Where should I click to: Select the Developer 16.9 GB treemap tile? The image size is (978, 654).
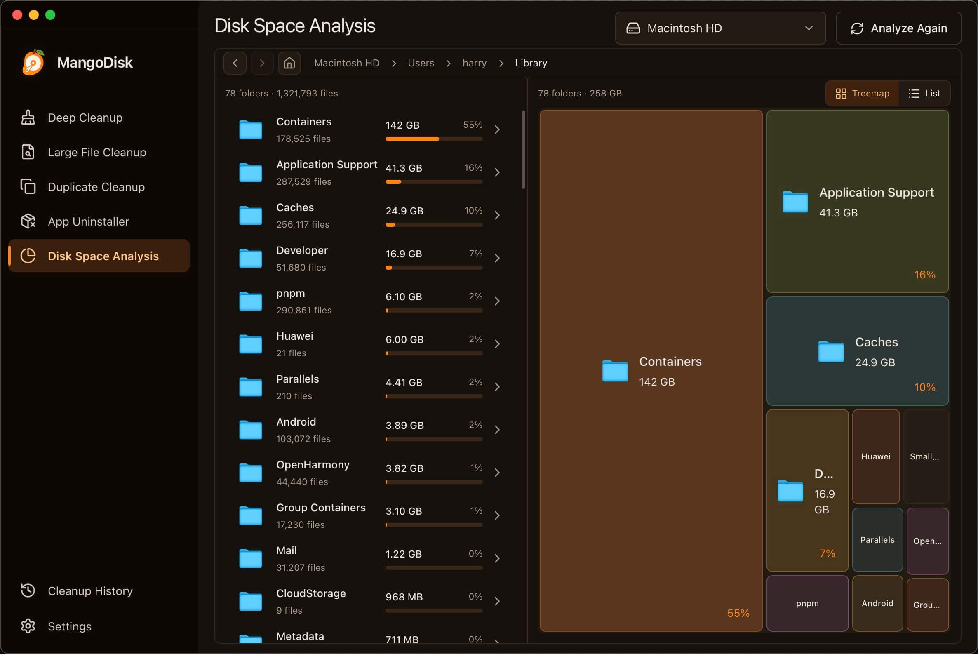point(807,491)
